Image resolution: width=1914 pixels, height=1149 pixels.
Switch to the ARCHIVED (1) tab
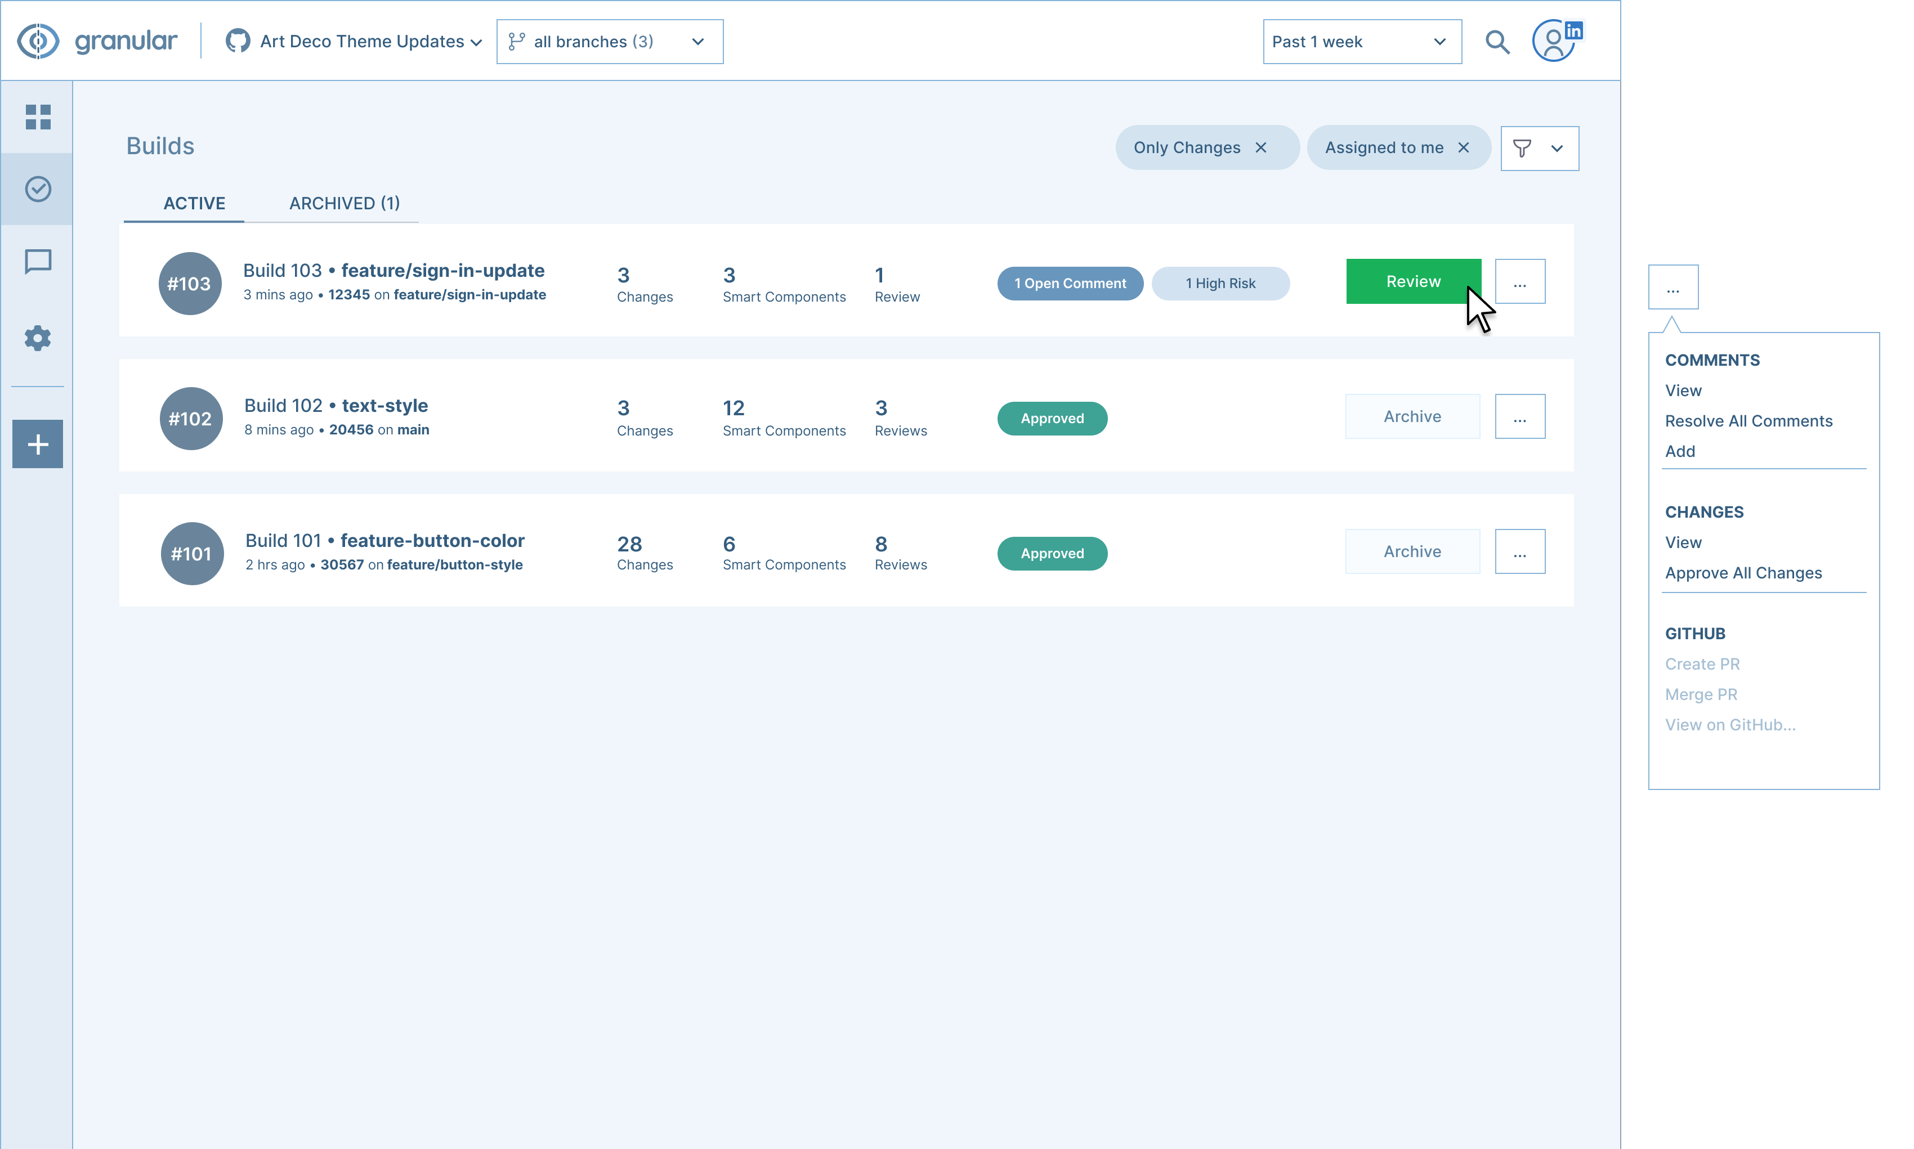(x=344, y=203)
